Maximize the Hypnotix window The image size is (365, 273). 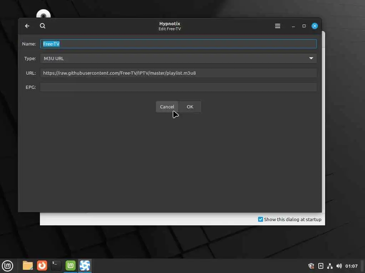click(x=304, y=26)
